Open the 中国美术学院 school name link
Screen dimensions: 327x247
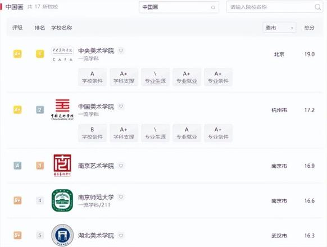(x=96, y=107)
